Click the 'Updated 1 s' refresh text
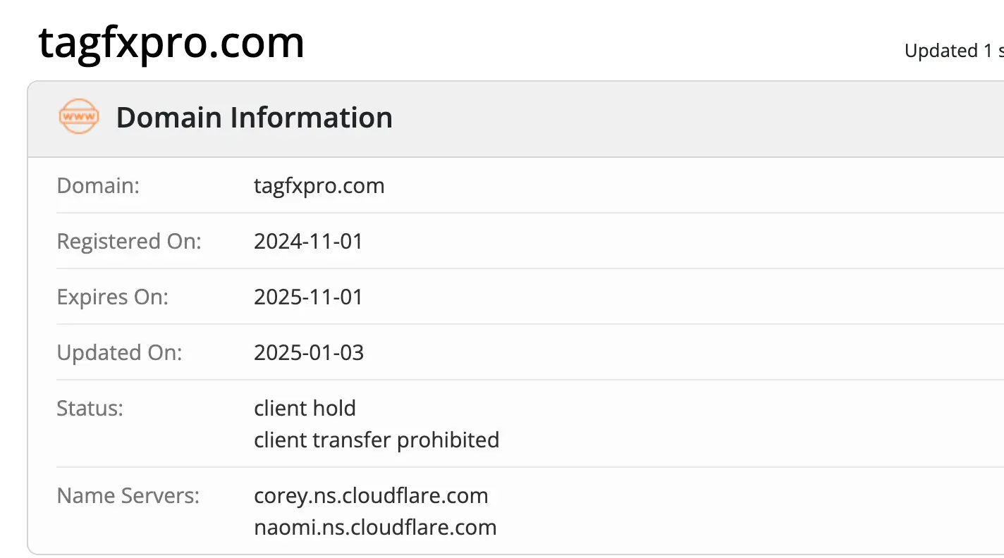The width and height of the screenshot is (1004, 558). [x=952, y=51]
